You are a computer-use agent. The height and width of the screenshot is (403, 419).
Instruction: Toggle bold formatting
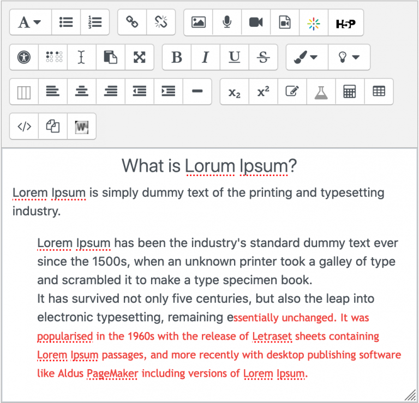(177, 57)
